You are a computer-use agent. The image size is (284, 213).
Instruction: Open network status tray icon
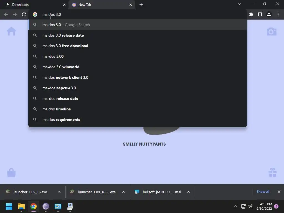(x=244, y=206)
